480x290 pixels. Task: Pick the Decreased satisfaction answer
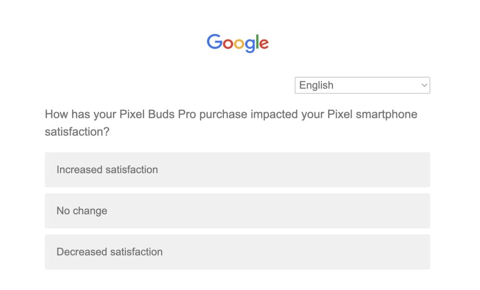[237, 252]
